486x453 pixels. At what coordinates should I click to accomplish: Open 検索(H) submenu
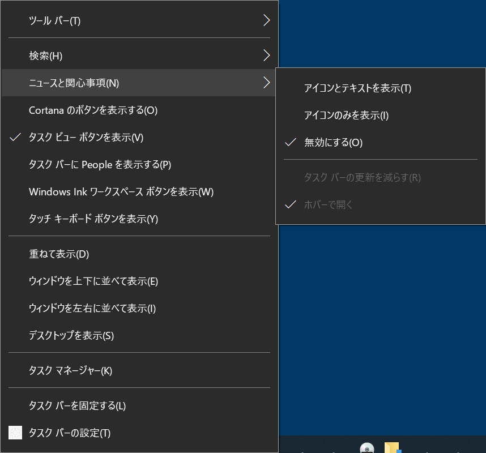(x=139, y=55)
